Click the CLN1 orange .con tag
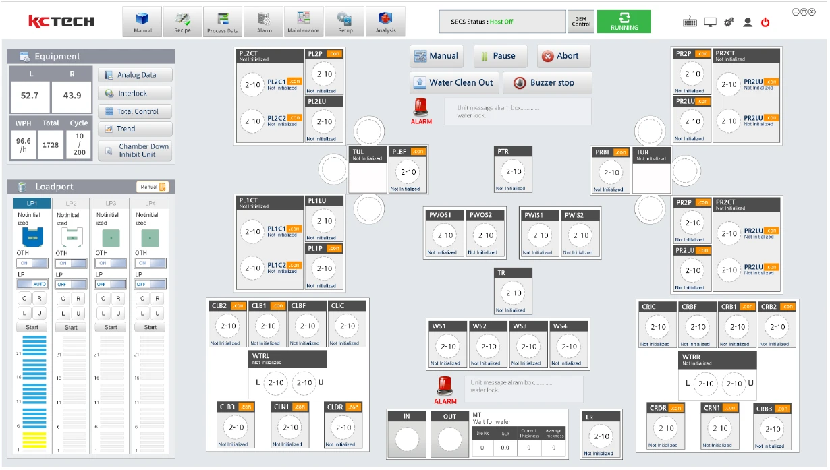 click(x=300, y=407)
